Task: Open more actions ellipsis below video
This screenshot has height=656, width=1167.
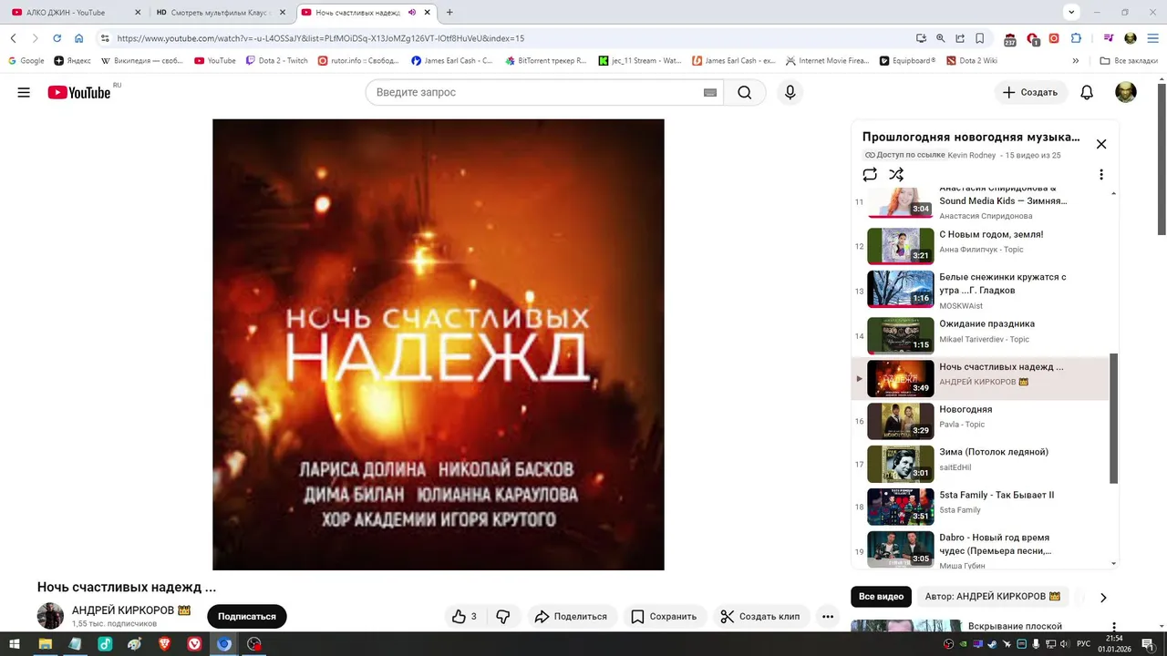Action: pos(828,617)
